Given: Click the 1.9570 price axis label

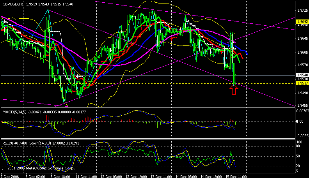Looking at the screenshot, I should (302, 65).
